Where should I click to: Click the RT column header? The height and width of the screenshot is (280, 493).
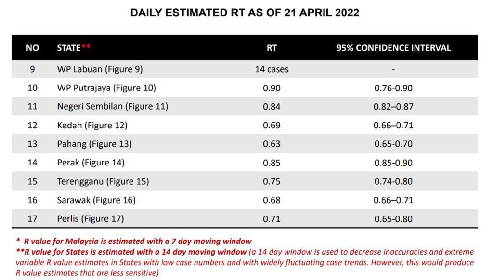click(x=272, y=48)
